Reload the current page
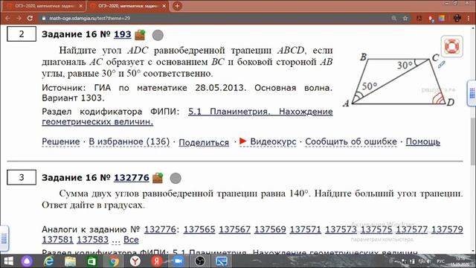This screenshot has width=476, height=268. (x=30, y=18)
